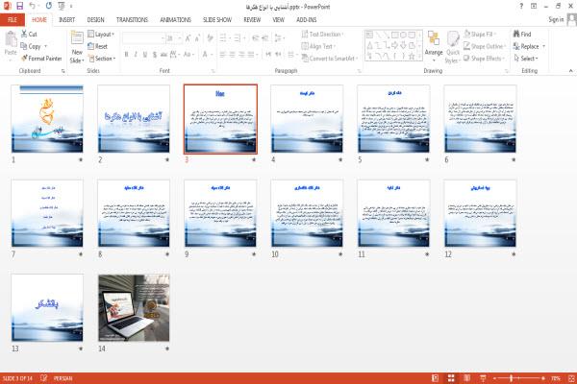Viewport: 577px width, 384px height.
Task: Open Quick Styles gallery icon
Action: tap(453, 39)
